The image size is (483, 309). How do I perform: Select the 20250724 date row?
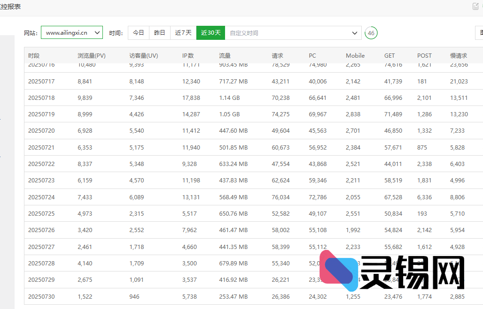(x=41, y=197)
